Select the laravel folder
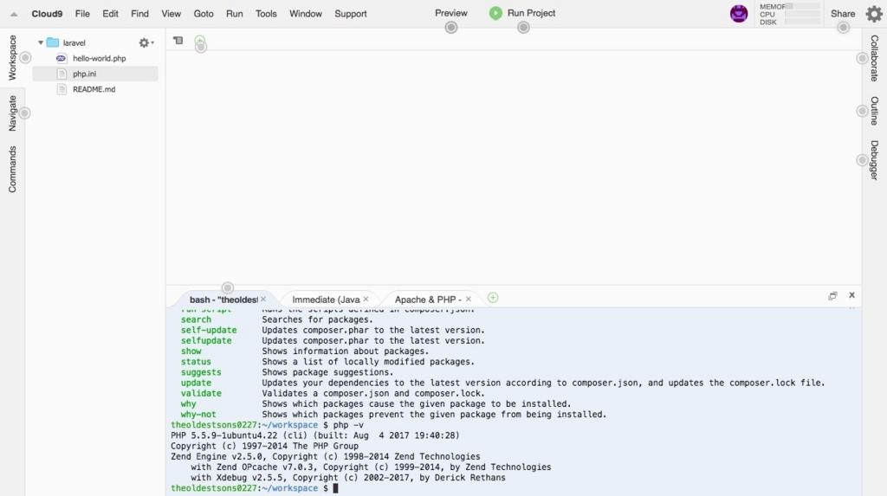The height and width of the screenshot is (496, 887). 74,42
